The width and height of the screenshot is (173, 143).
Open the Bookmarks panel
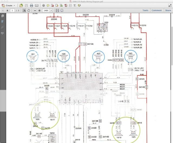pyautogui.click(x=2, y=21)
